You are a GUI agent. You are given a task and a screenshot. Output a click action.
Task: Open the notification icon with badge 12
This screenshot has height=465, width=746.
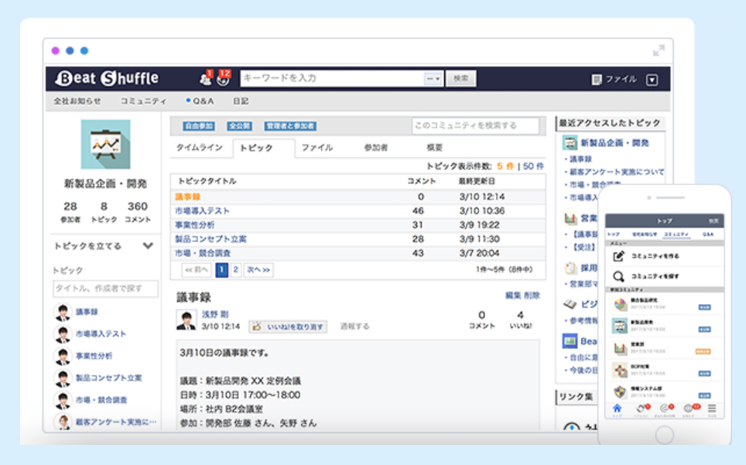pos(223,79)
